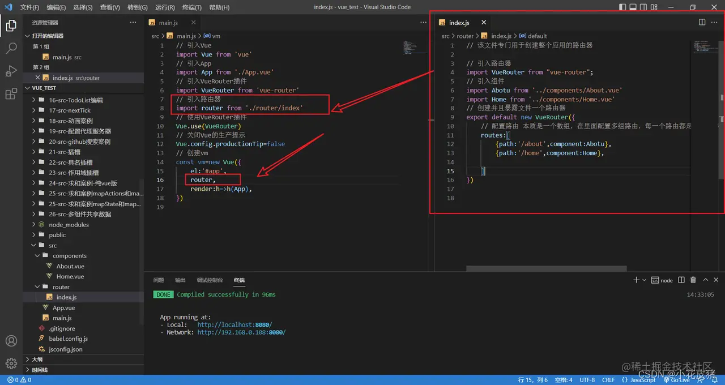
Task: Maximize the panel with the up chevron
Action: pyautogui.click(x=706, y=280)
